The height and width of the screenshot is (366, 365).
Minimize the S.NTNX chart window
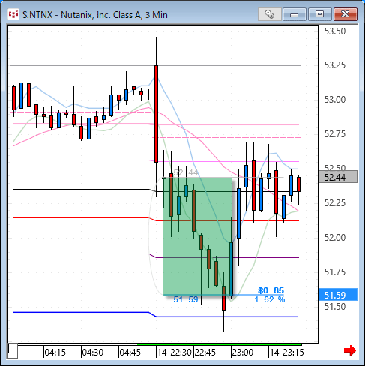(x=295, y=14)
